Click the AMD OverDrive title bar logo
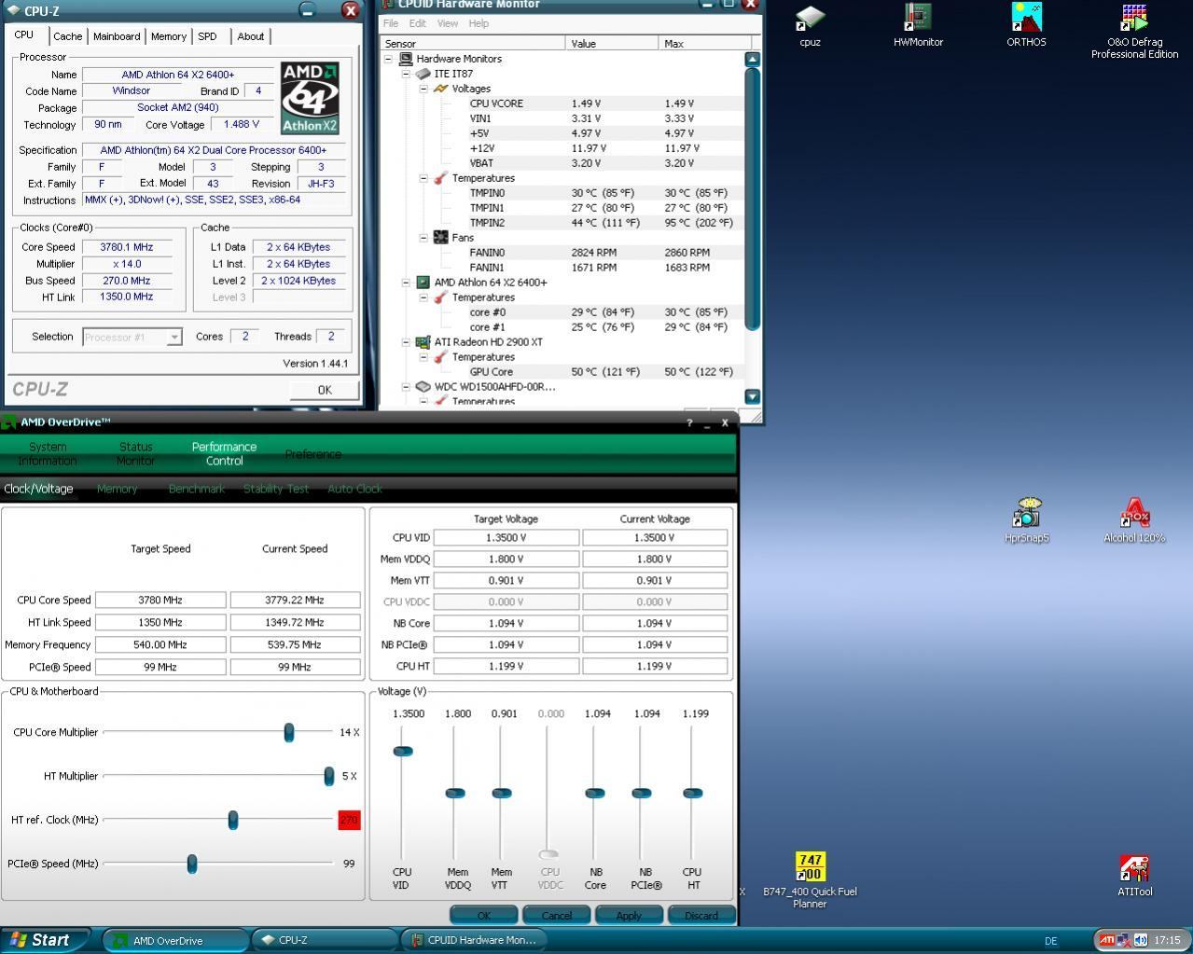The width and height of the screenshot is (1193, 954). (x=8, y=422)
